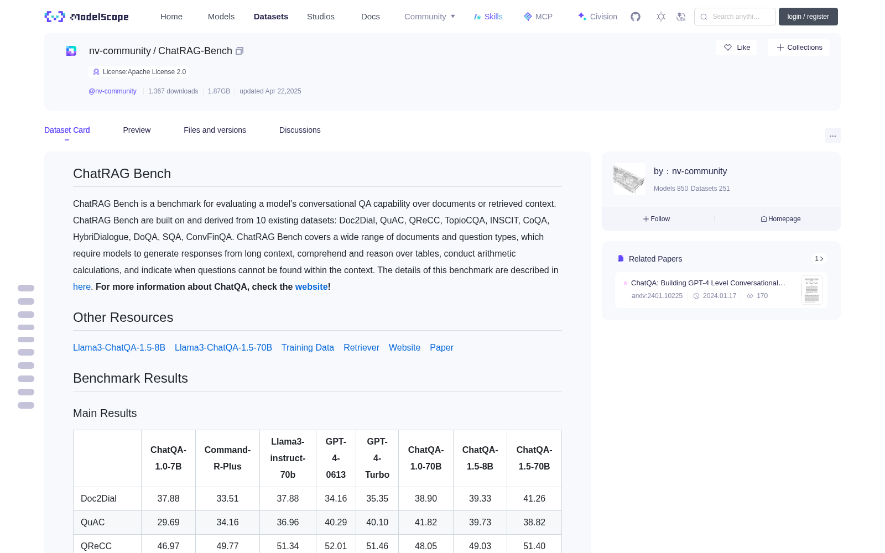This screenshot has width=885, height=553.
Task: Open the three-dot more options menu
Action: (x=832, y=135)
